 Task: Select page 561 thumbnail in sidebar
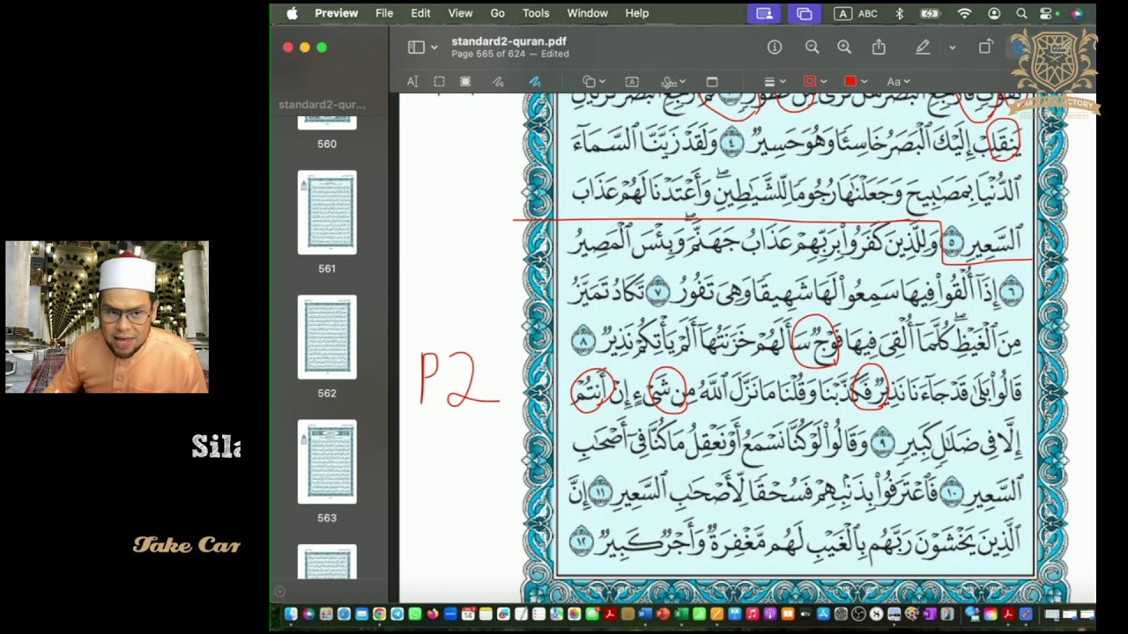tap(327, 212)
